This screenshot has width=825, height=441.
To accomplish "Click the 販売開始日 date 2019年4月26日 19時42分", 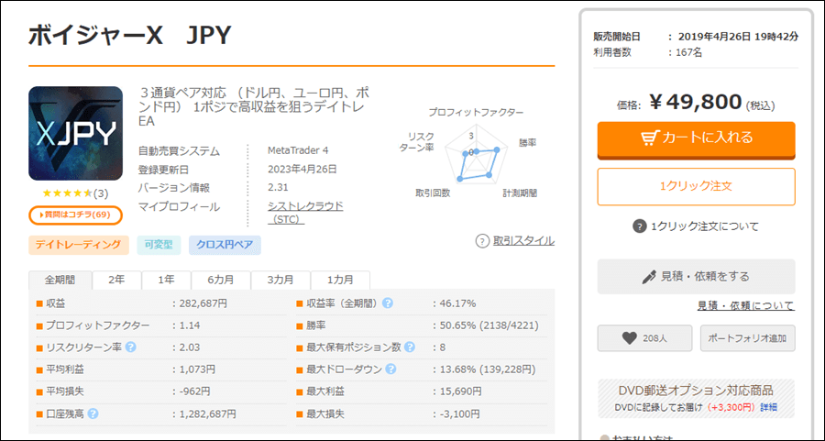I will pyautogui.click(x=738, y=37).
